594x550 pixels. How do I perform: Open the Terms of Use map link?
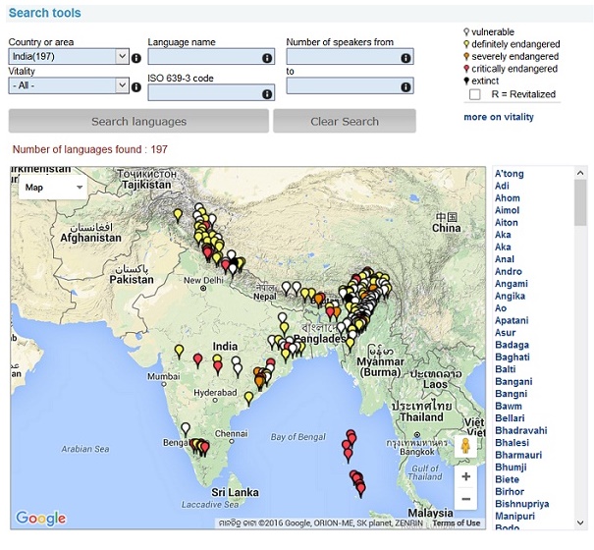pyautogui.click(x=457, y=522)
